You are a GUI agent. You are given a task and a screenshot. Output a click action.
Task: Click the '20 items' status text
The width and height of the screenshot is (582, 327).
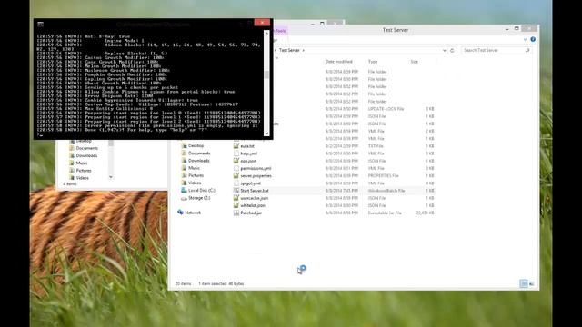point(183,283)
